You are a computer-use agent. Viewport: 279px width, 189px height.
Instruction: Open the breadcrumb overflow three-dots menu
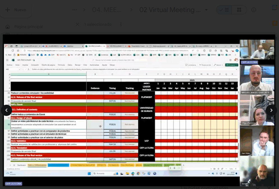click(x=75, y=10)
